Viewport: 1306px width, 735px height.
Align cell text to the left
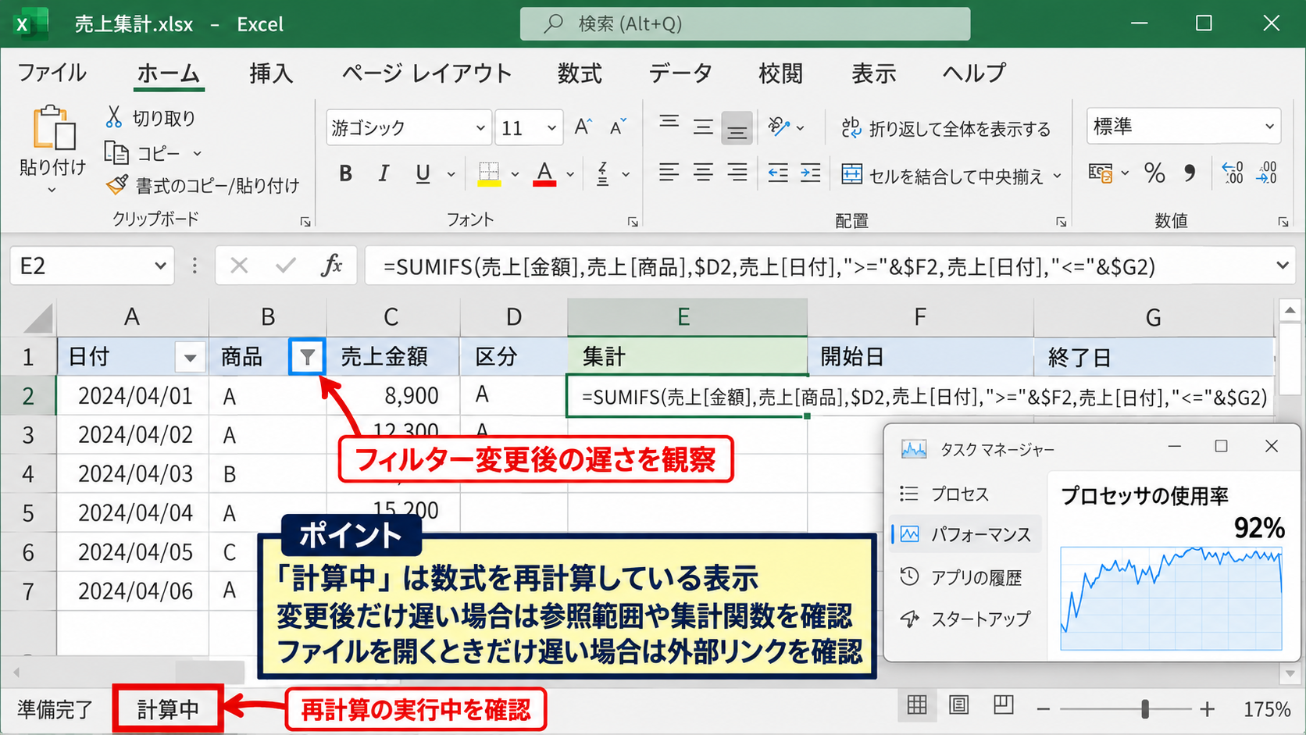669,173
